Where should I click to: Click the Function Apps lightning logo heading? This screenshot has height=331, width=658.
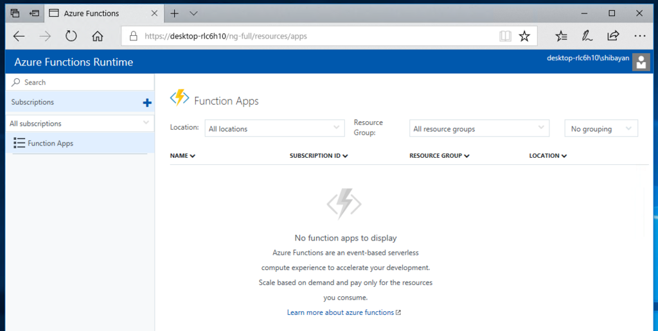coord(179,98)
